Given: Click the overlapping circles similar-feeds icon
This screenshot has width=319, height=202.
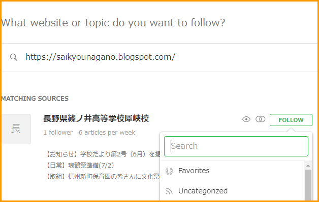Looking at the screenshot, I should (x=261, y=119).
